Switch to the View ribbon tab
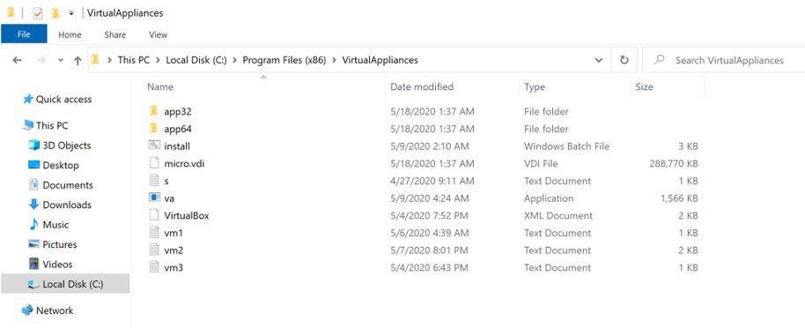The image size is (805, 328). [x=159, y=34]
